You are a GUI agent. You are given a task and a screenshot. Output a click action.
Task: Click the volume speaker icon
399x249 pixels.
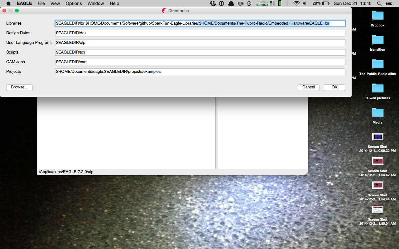point(305,3)
